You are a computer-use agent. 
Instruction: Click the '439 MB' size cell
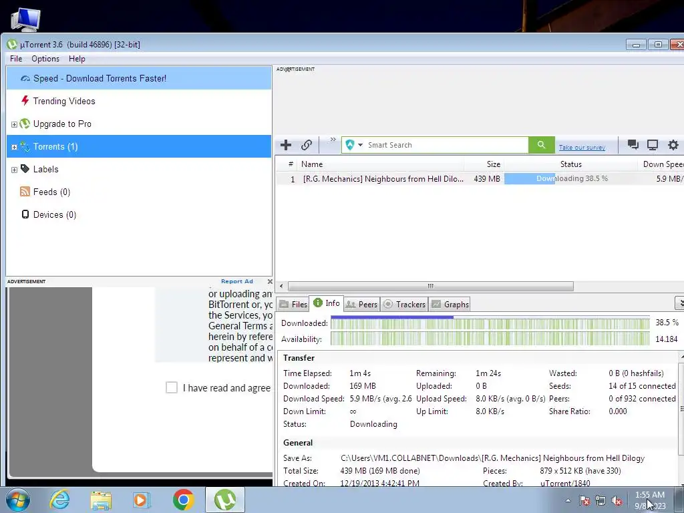coord(487,178)
